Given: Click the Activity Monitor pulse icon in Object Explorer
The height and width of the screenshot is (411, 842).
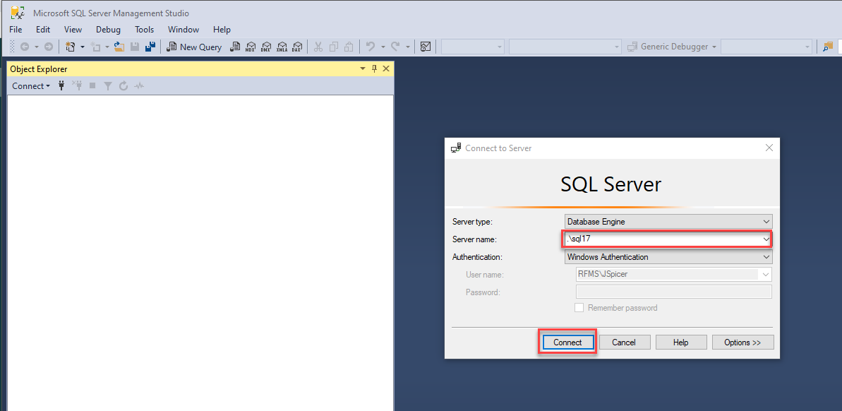Looking at the screenshot, I should click(x=139, y=86).
